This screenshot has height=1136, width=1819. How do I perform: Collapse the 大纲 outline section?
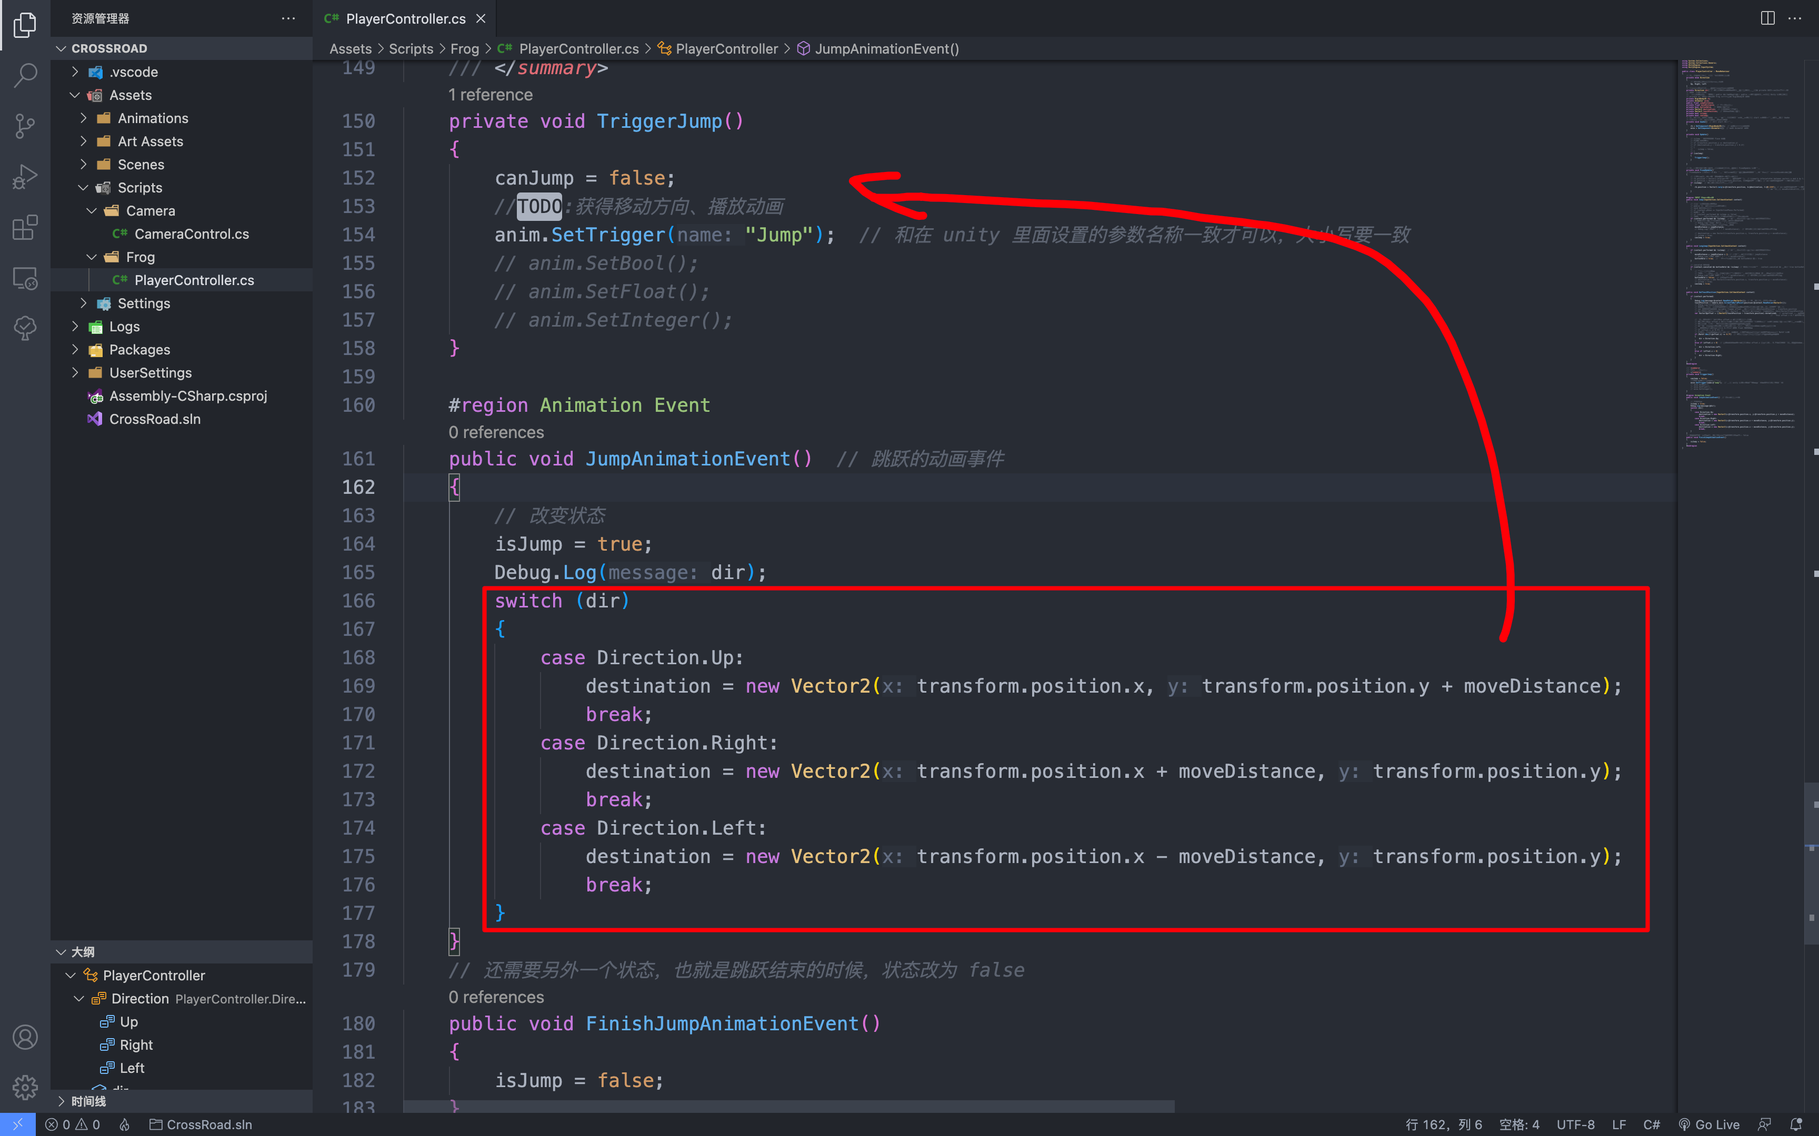[181, 952]
